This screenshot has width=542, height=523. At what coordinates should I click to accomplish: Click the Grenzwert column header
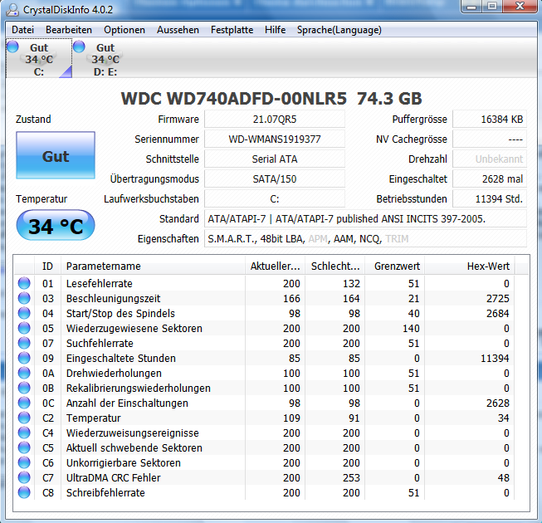[x=395, y=266]
